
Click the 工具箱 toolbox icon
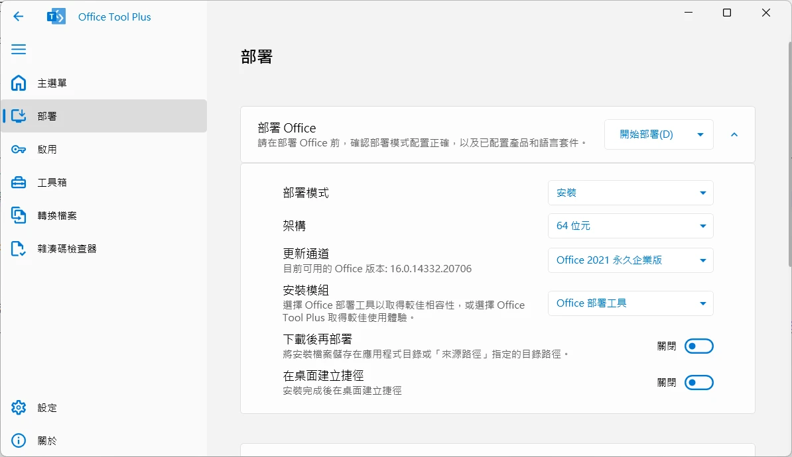click(19, 183)
